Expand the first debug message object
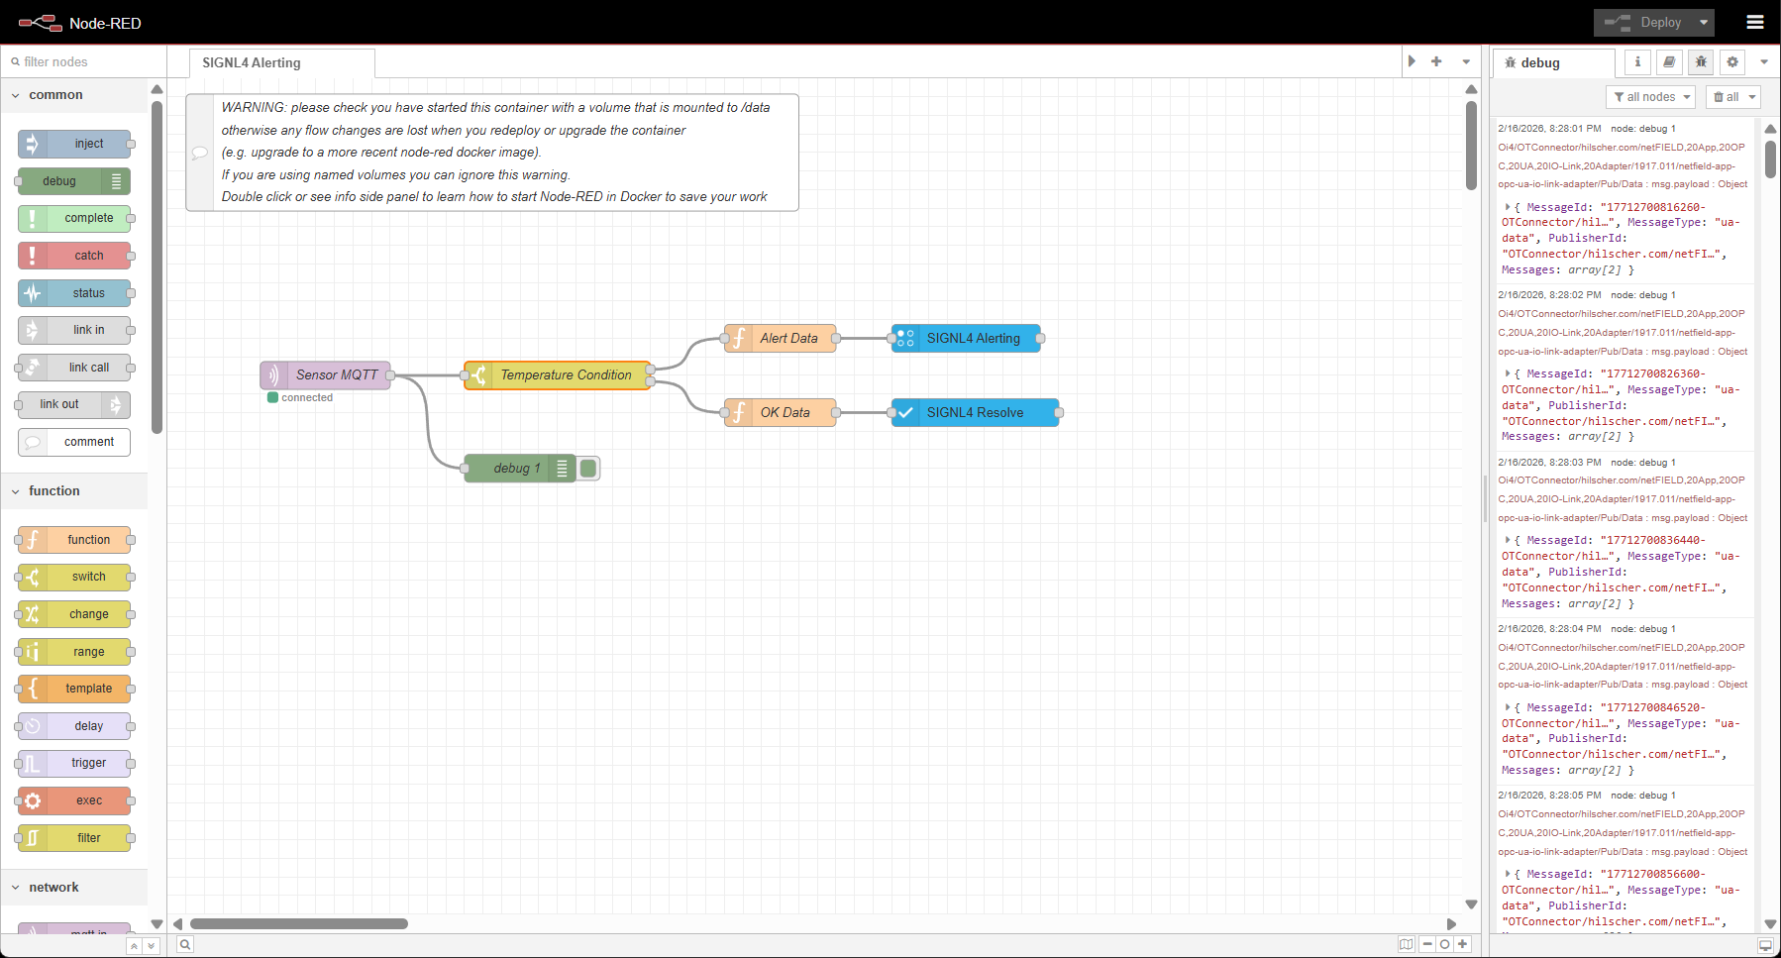This screenshot has width=1781, height=958. coord(1508,207)
